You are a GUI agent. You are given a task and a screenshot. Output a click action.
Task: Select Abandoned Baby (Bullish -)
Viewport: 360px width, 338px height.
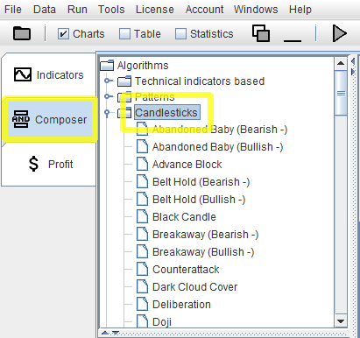pos(218,147)
